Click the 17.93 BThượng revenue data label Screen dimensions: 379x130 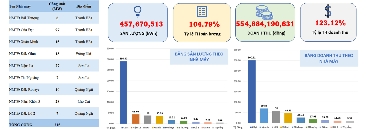(313, 117)
